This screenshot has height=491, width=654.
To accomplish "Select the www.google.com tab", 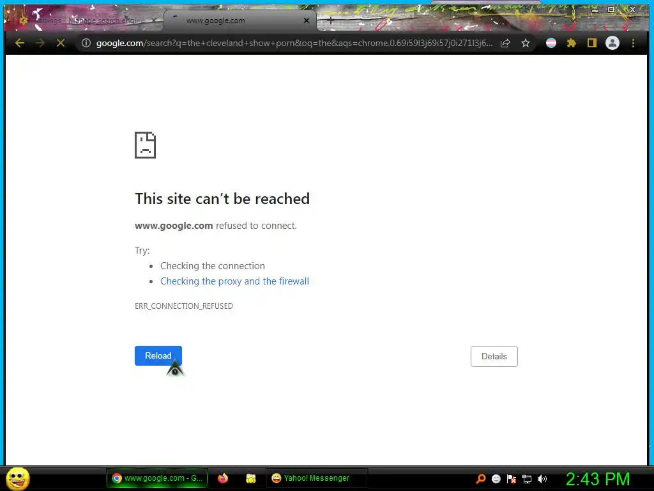I will point(240,20).
